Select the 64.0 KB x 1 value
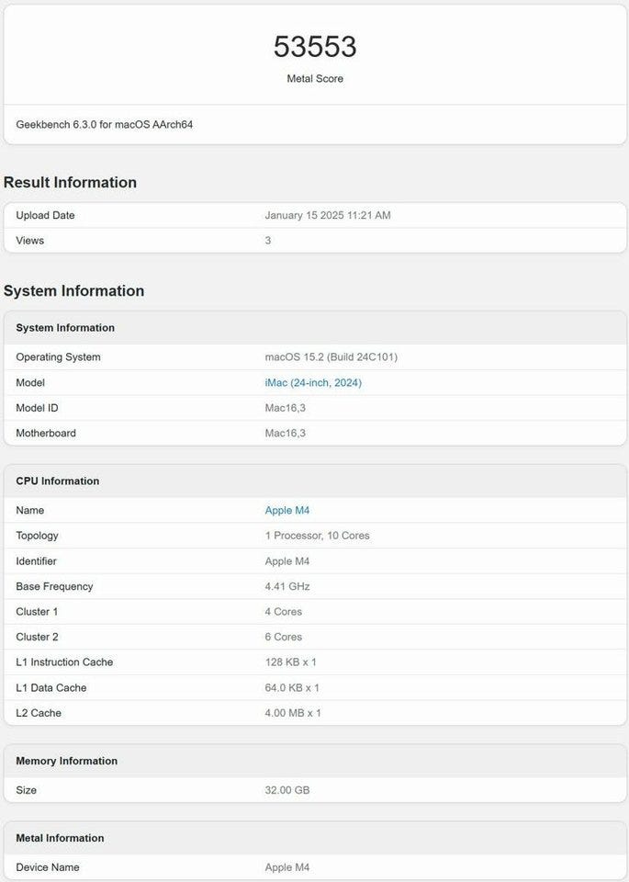This screenshot has height=882, width=629. 292,687
